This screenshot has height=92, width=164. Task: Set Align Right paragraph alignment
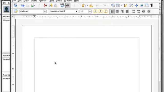point(122,11)
